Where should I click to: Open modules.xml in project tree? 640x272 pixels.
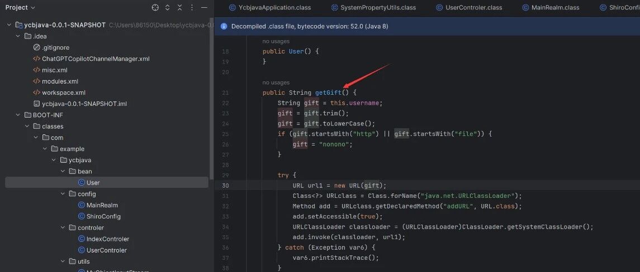click(60, 81)
